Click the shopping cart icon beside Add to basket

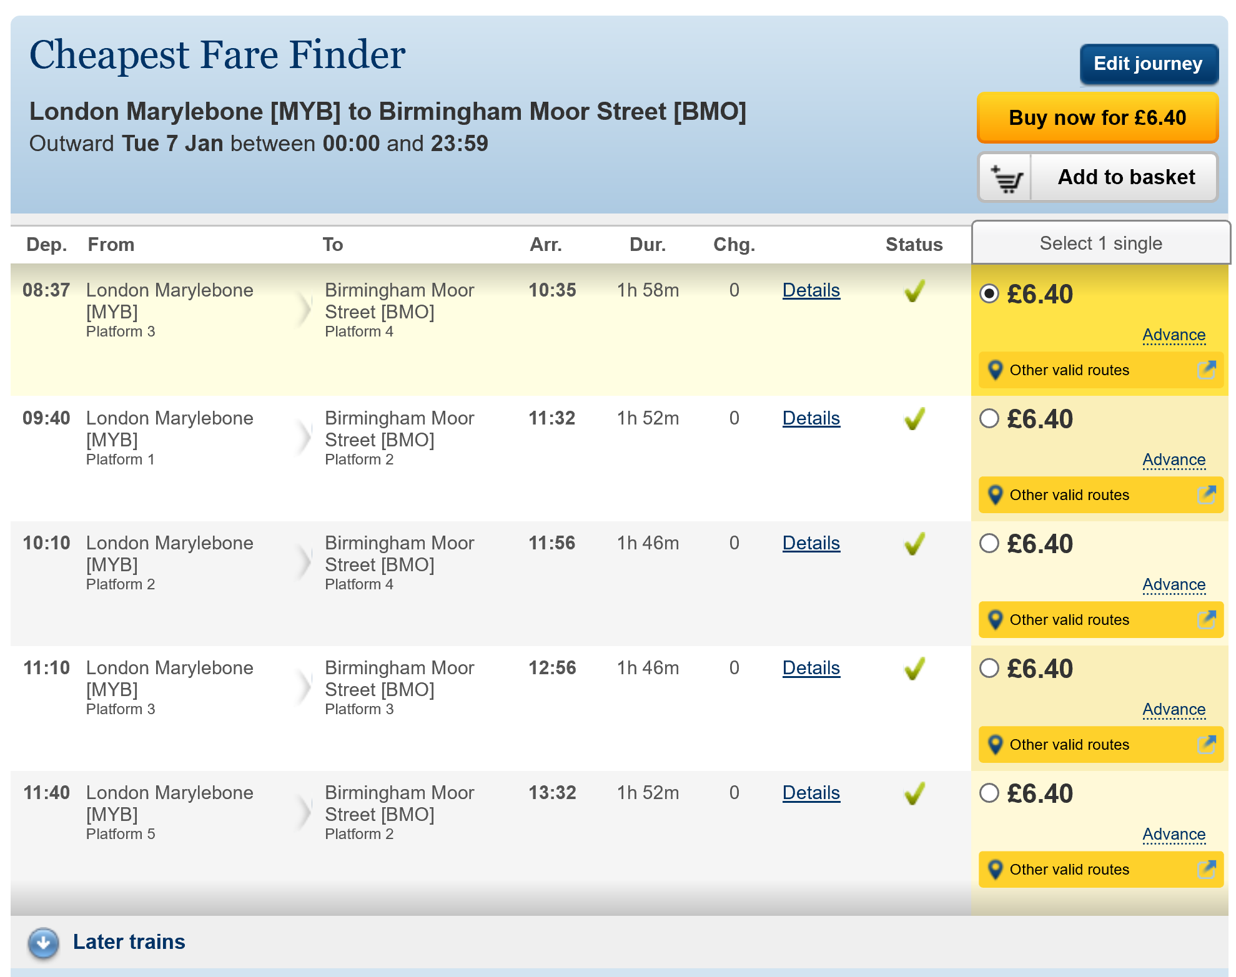tap(1006, 177)
